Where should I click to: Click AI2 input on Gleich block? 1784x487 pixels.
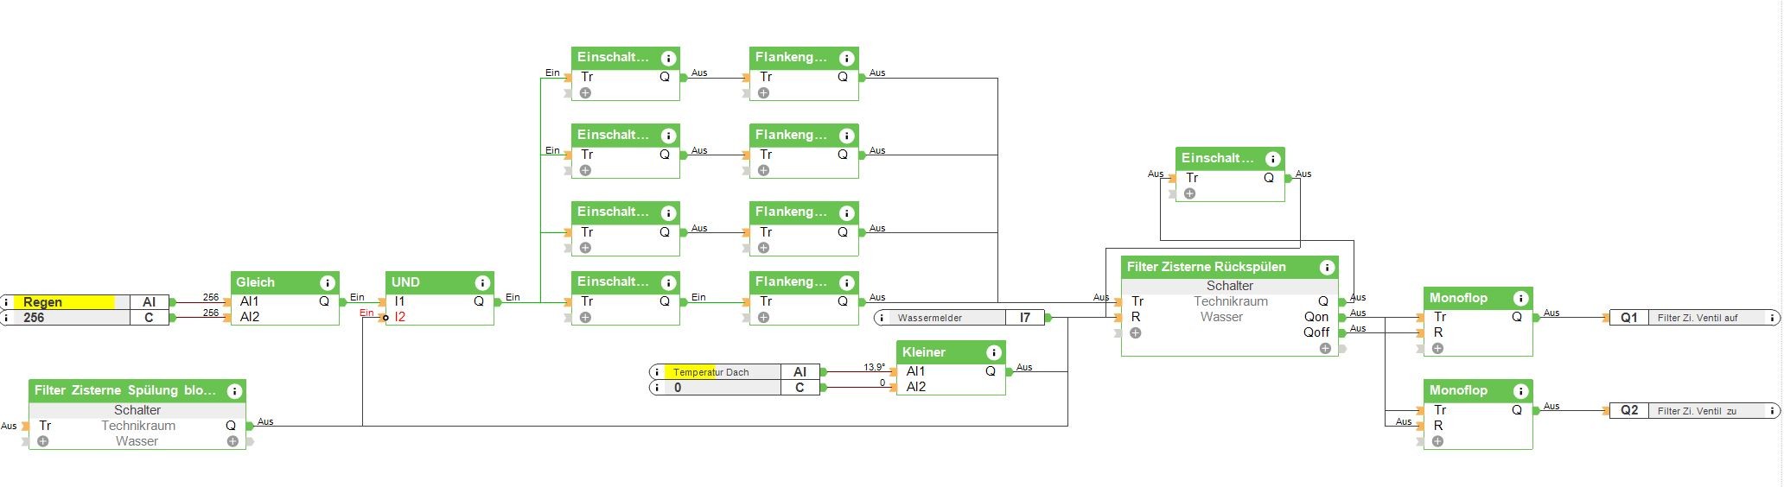click(x=250, y=317)
